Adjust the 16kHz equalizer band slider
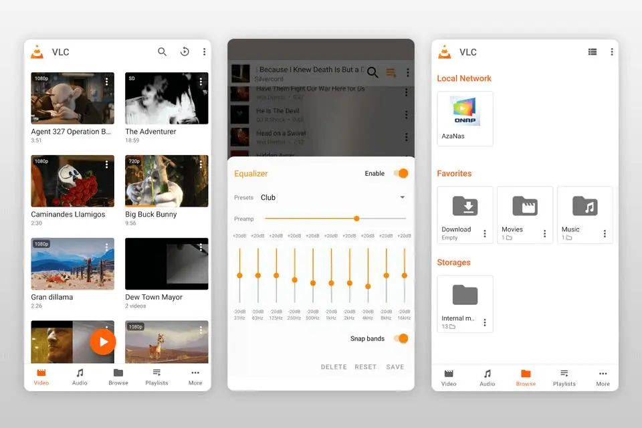 tap(405, 276)
